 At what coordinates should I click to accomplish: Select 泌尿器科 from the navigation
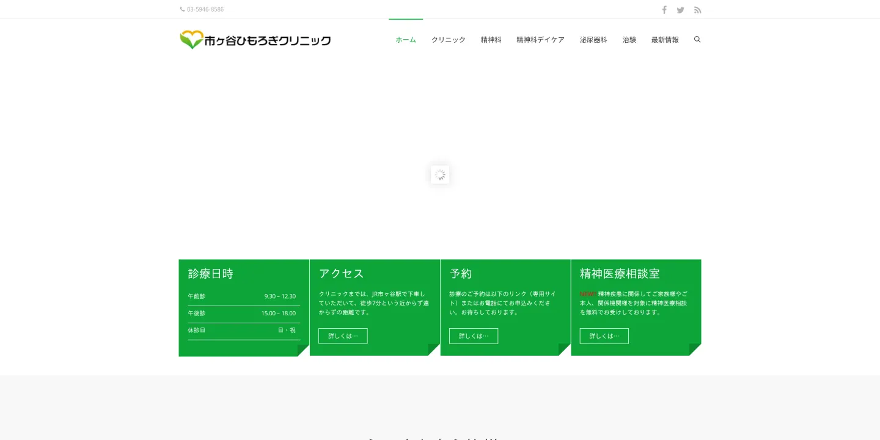[593, 39]
